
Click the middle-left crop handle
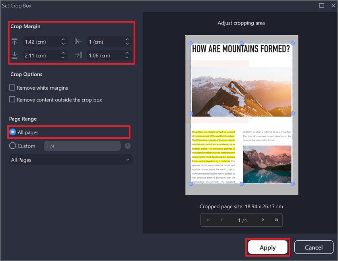[190, 113]
